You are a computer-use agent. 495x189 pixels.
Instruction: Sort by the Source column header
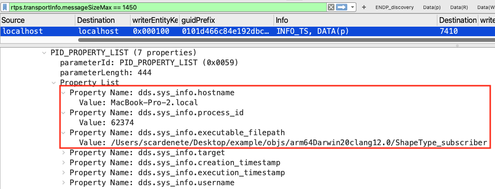click(x=37, y=20)
